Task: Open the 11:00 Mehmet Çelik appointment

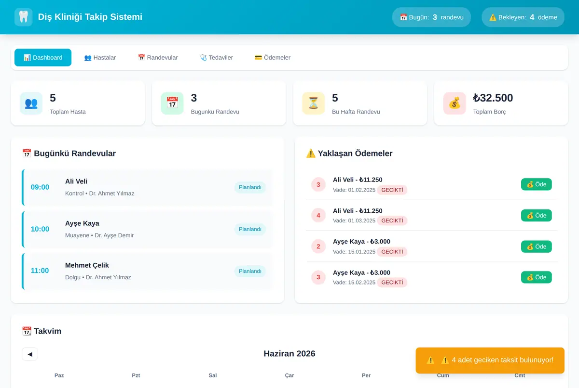Action: click(147, 271)
